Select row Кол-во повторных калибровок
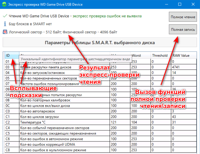The width and height of the screenshot is (200, 154). pos(101,100)
